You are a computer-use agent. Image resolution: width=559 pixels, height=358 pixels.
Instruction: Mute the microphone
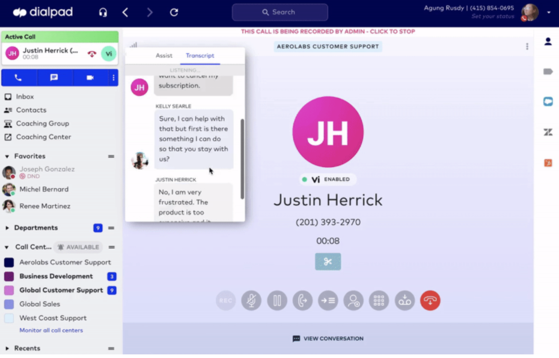pos(251,301)
